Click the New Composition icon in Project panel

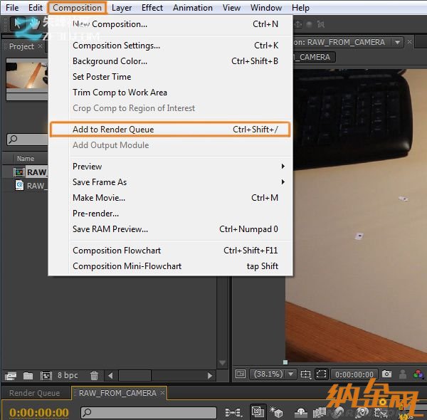point(46,375)
